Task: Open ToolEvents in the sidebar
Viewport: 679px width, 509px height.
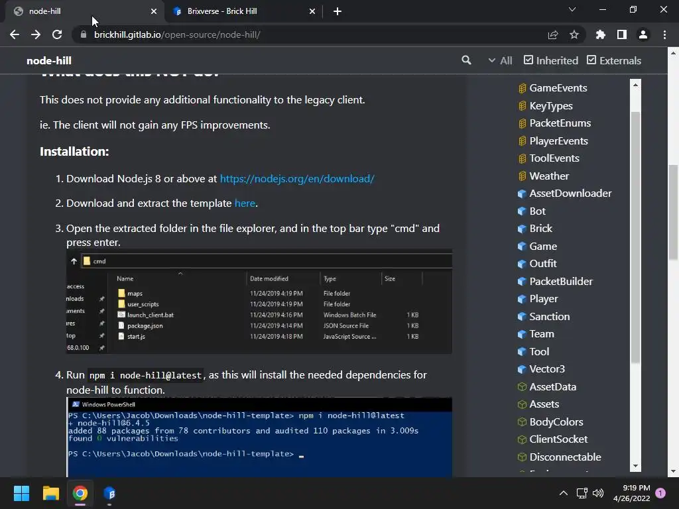Action: (x=548, y=158)
